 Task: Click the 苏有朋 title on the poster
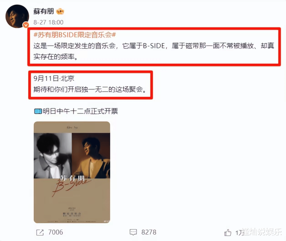point(72,177)
